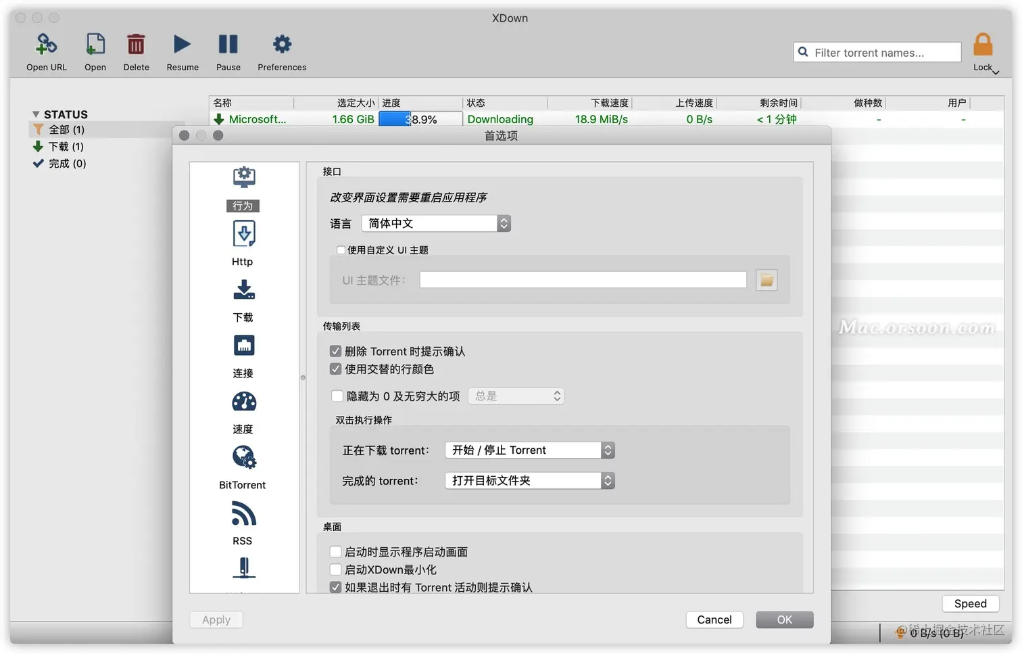Open 正在下载 torrent action dropdown
The image size is (1022, 654).
[529, 450]
